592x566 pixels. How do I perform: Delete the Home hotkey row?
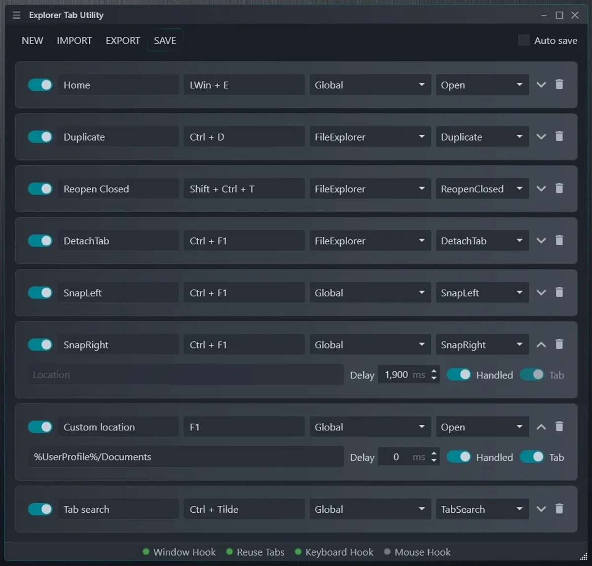tap(559, 84)
